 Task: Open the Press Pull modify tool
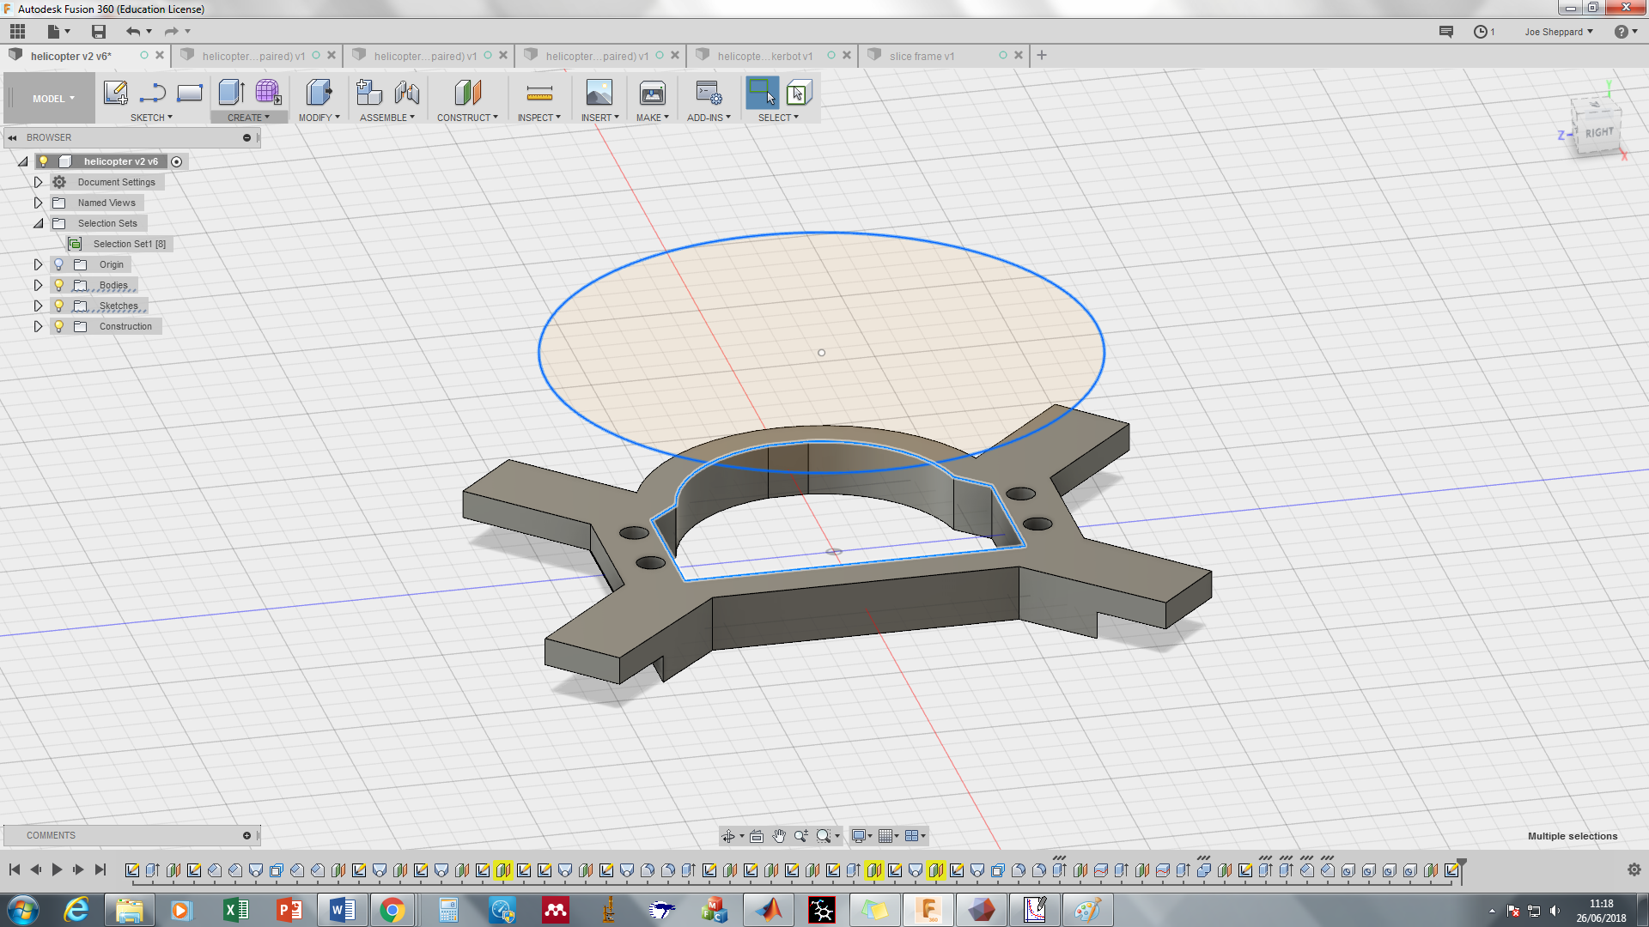(x=318, y=93)
